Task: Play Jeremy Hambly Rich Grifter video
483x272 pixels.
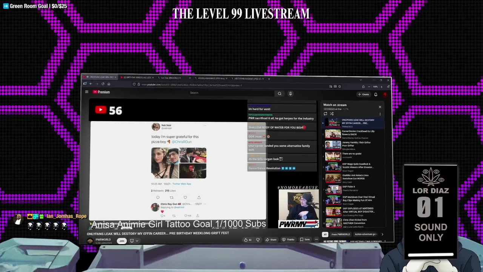Action: click(x=354, y=145)
